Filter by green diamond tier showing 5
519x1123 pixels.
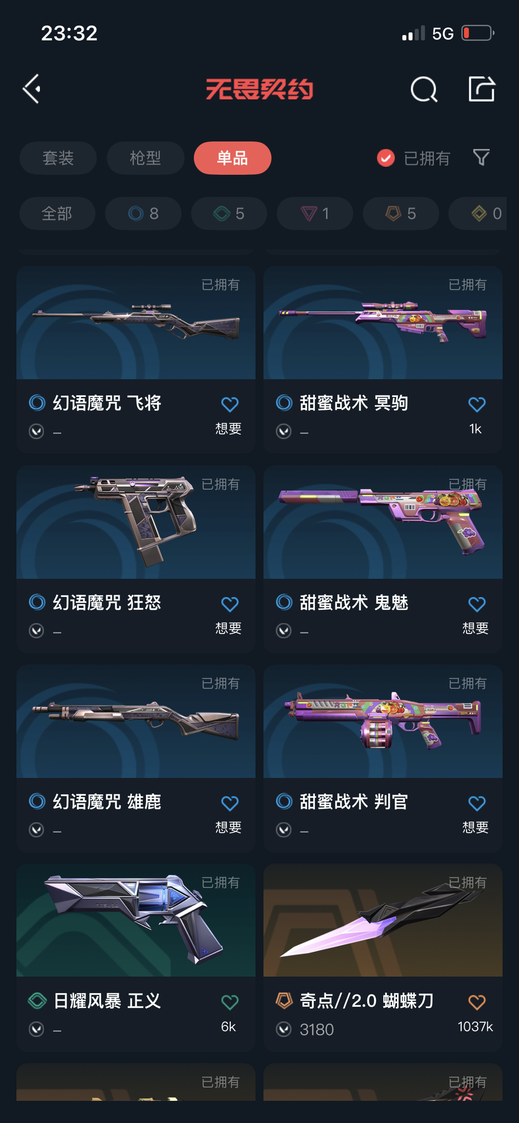(x=229, y=213)
